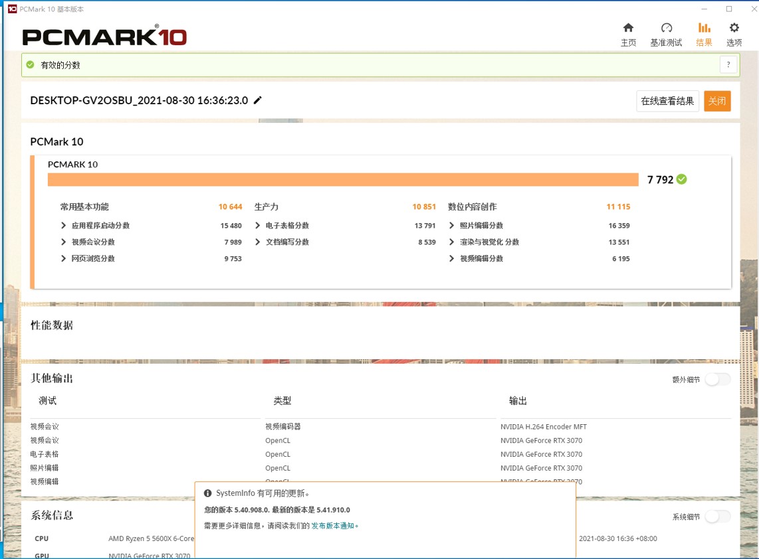Expand 渲染与视觉化 分数 row
The image size is (759, 559).
tap(452, 242)
